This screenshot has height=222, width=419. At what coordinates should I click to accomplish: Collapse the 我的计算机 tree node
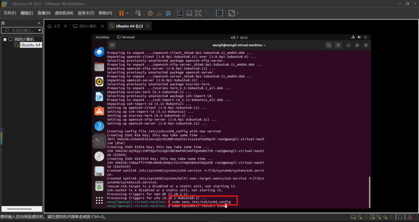tap(5, 39)
